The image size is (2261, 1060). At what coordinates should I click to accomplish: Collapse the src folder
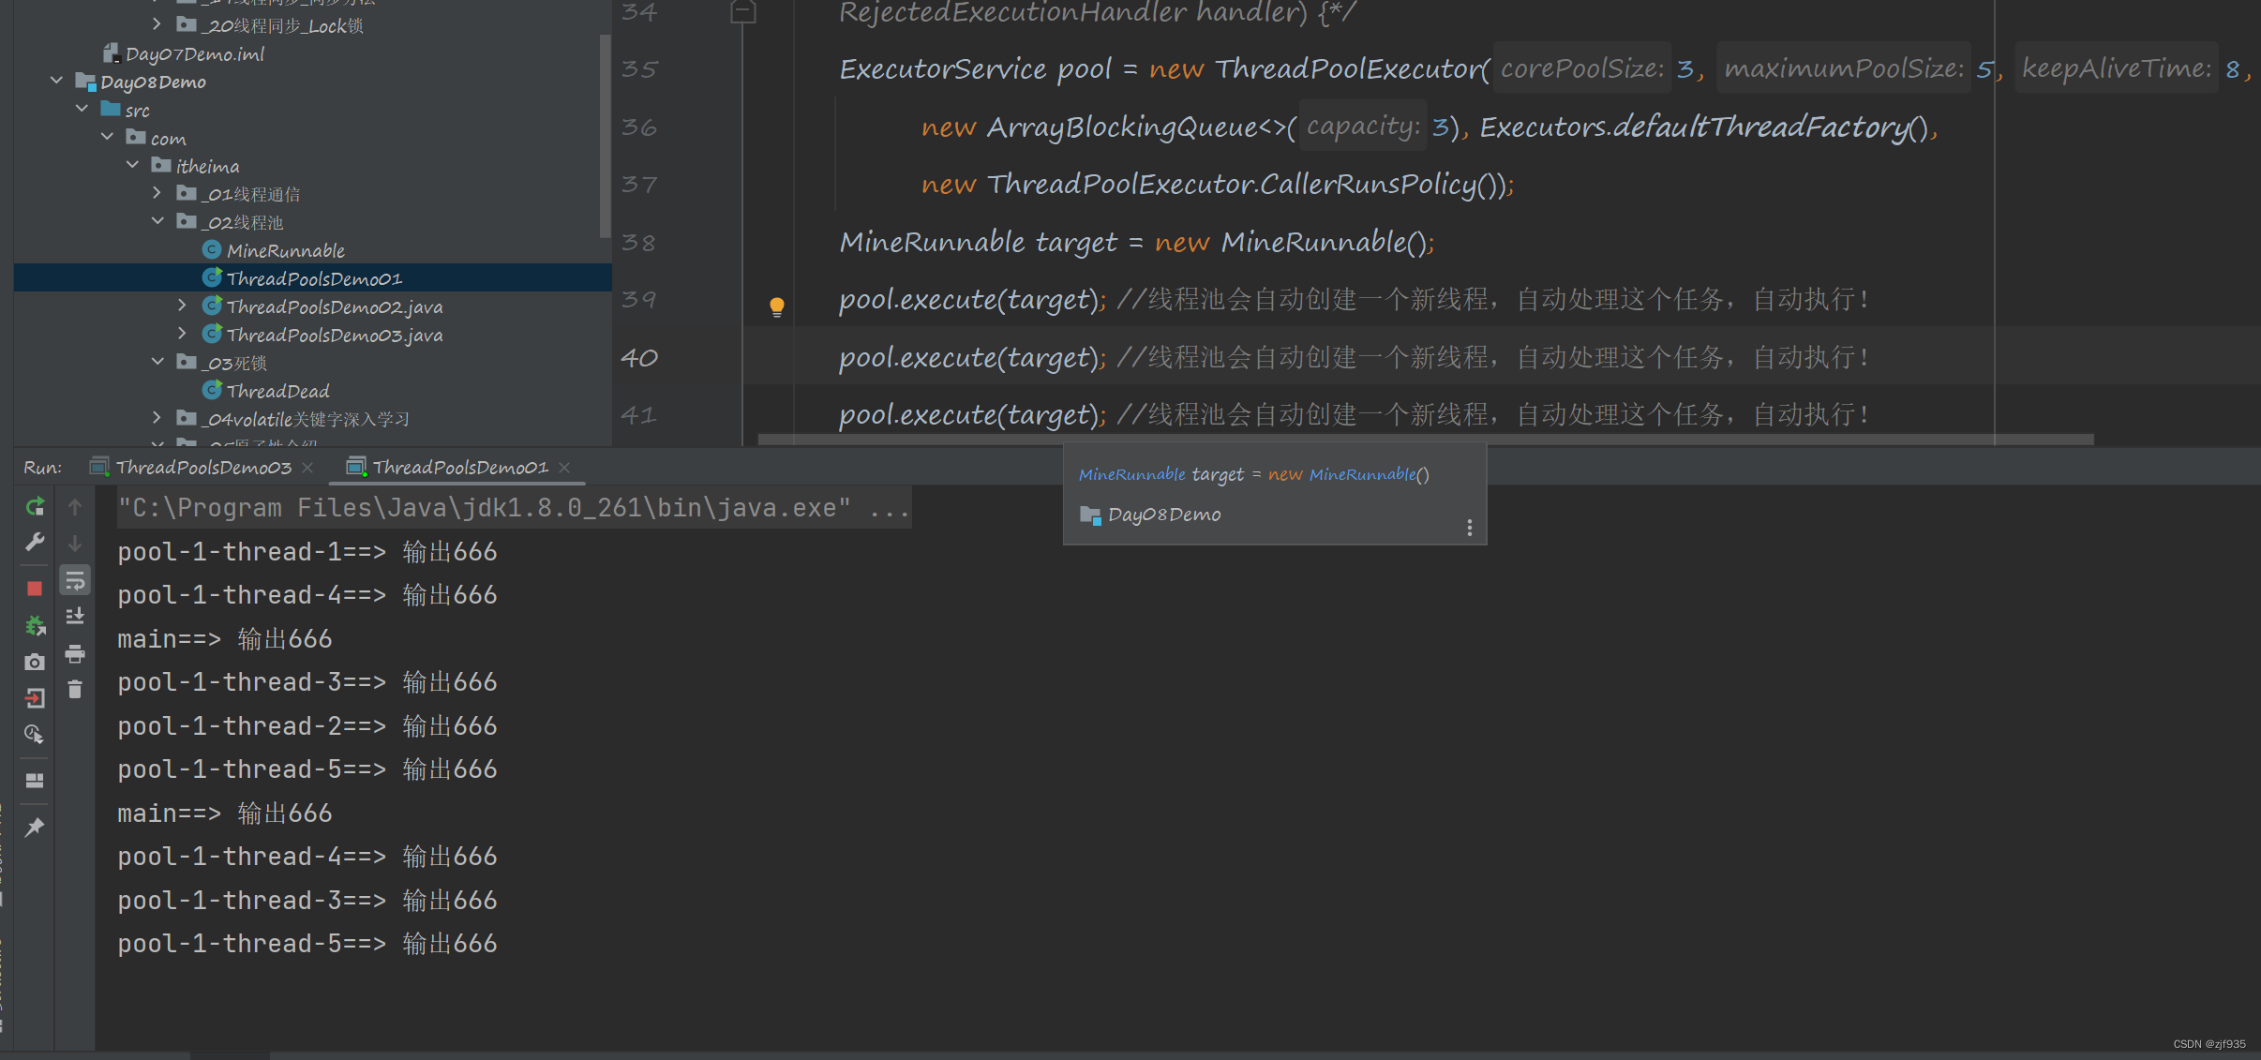pyautogui.click(x=82, y=109)
